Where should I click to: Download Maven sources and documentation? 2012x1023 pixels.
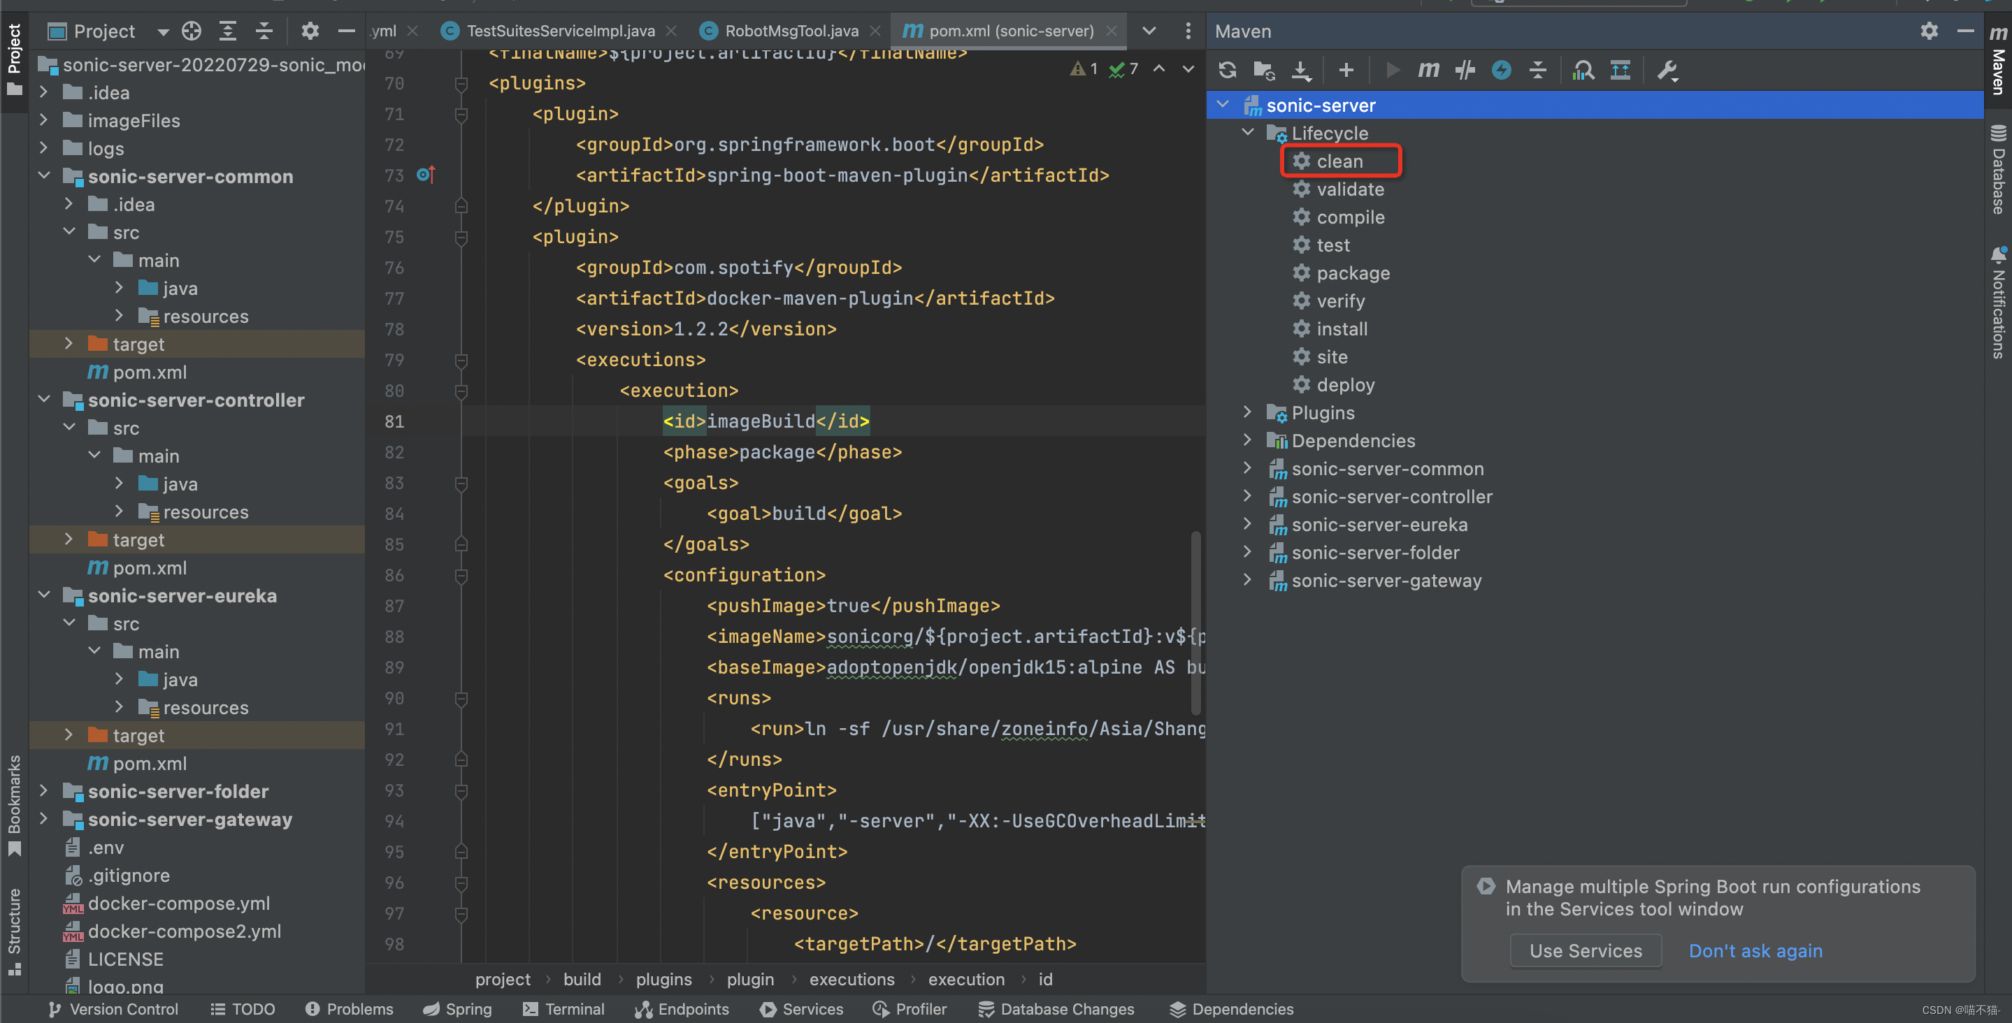point(1301,71)
